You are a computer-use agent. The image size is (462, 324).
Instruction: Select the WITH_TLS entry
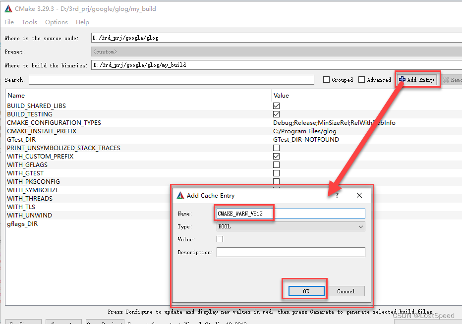click(x=21, y=207)
